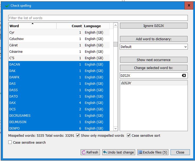Click the word list scrollbar up arrow

115,25
